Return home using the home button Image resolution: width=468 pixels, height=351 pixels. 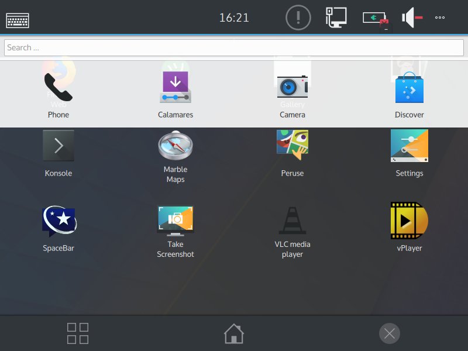(x=233, y=333)
